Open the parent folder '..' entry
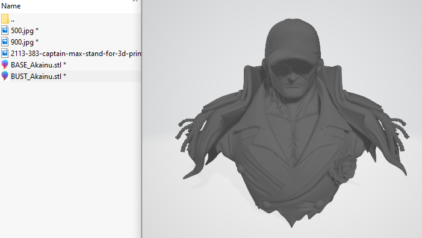The image size is (422, 238). point(13,20)
